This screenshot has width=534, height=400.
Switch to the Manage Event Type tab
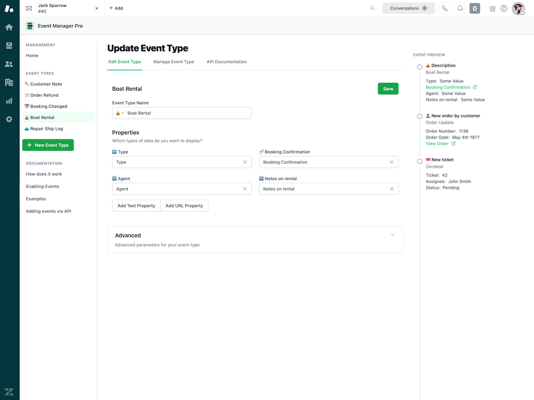[x=173, y=61]
